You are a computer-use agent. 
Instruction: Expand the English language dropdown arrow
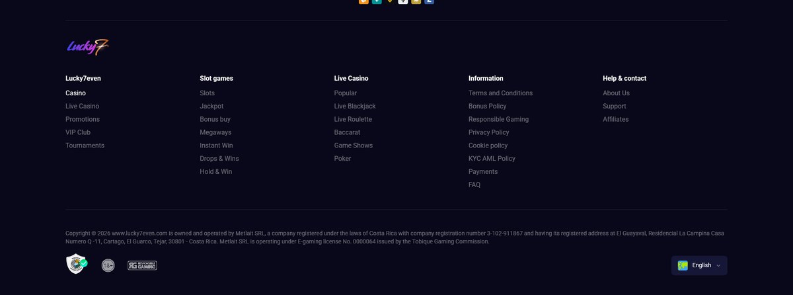click(718, 265)
